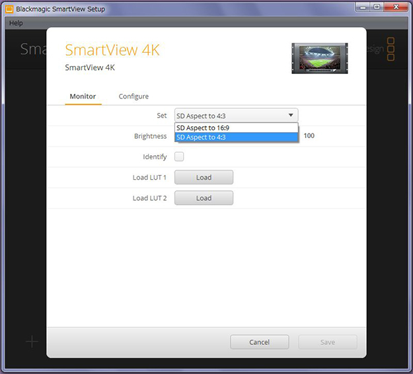
Task: Maximize the SmartView Setup window
Action: pyautogui.click(x=377, y=7)
